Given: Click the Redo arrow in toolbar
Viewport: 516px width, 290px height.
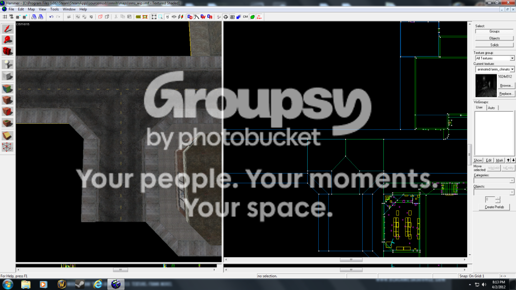Looking at the screenshot, I should 58,17.
